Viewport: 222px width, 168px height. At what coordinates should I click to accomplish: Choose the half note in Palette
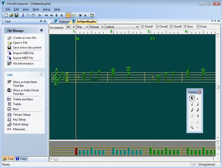pyautogui.click(x=192, y=104)
